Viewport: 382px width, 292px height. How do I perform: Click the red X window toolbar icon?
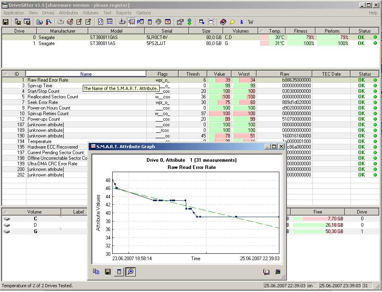pos(168,22)
